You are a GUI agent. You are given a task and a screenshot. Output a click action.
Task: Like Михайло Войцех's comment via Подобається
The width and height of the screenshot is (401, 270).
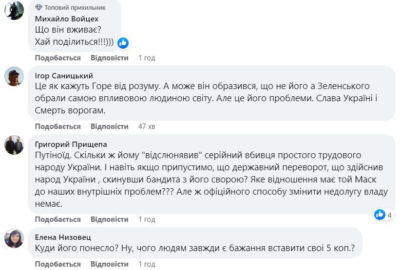[x=58, y=58]
